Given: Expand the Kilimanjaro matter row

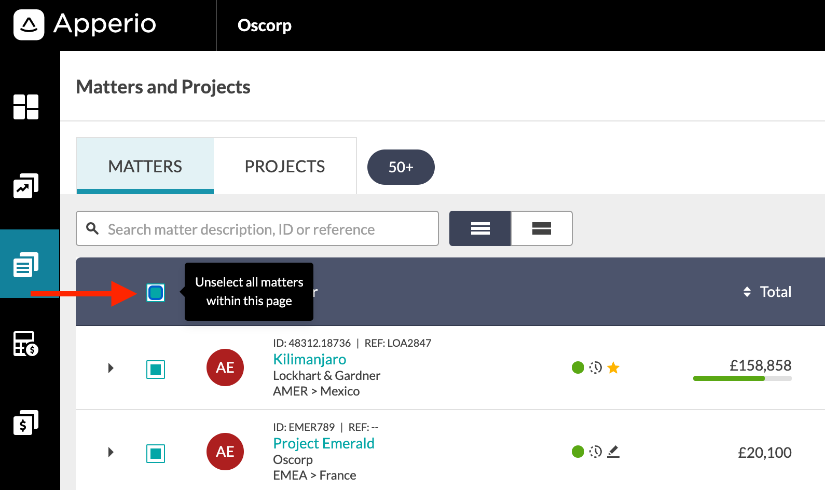Looking at the screenshot, I should click(x=111, y=368).
